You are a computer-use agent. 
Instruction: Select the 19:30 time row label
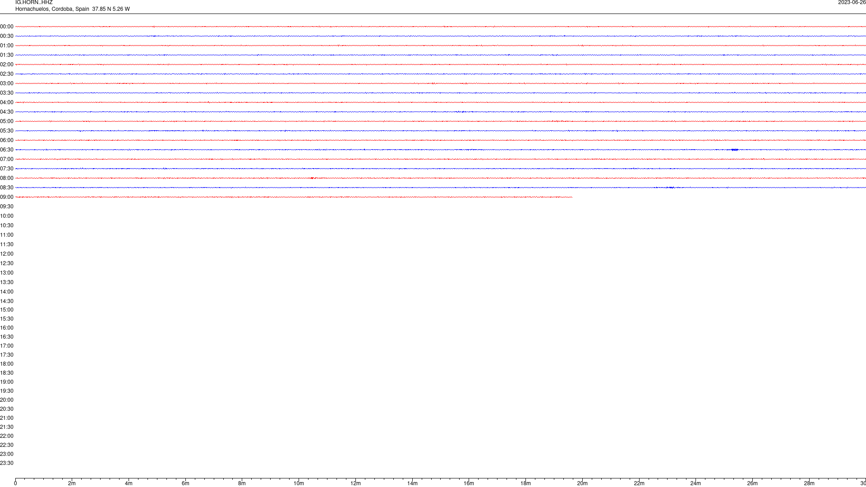click(7, 391)
